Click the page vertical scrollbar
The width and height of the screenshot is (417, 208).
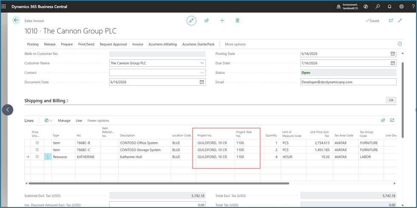(403, 100)
